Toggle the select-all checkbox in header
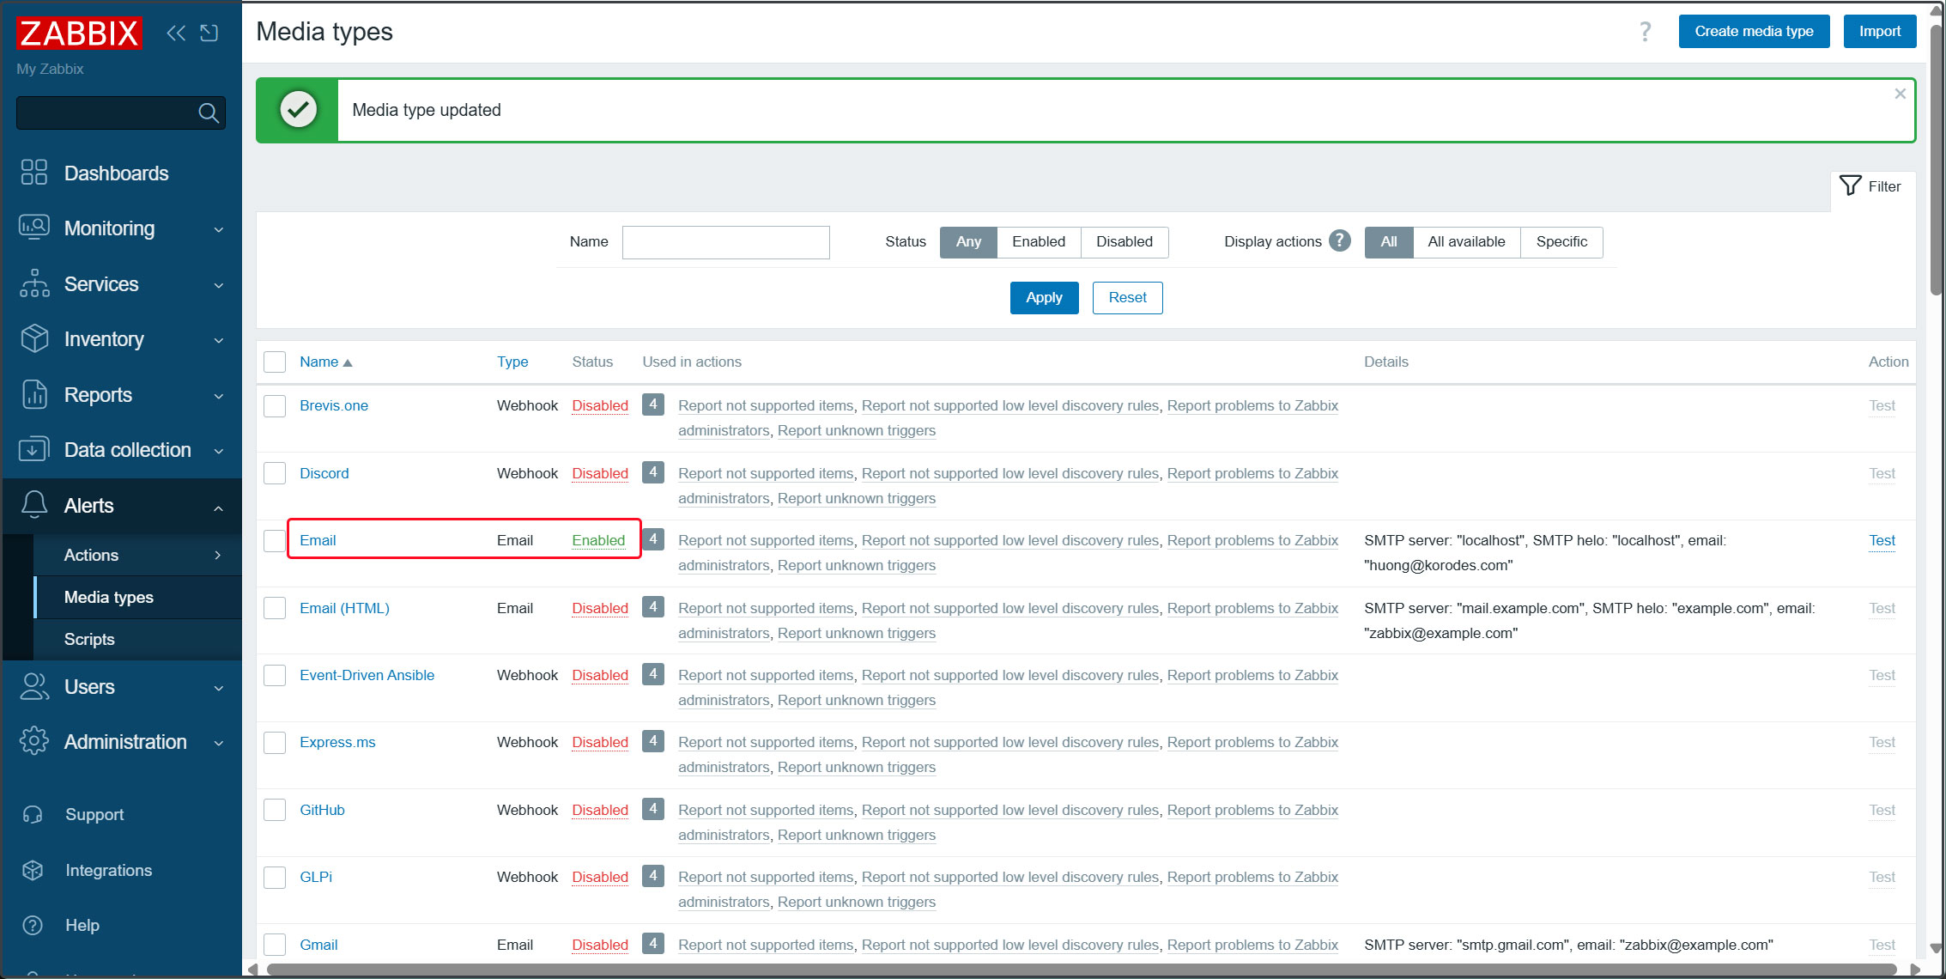1946x979 pixels. 275,362
